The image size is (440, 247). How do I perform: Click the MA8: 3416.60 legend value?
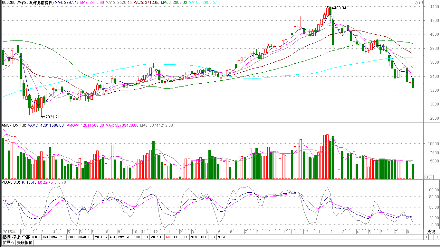(92, 3)
